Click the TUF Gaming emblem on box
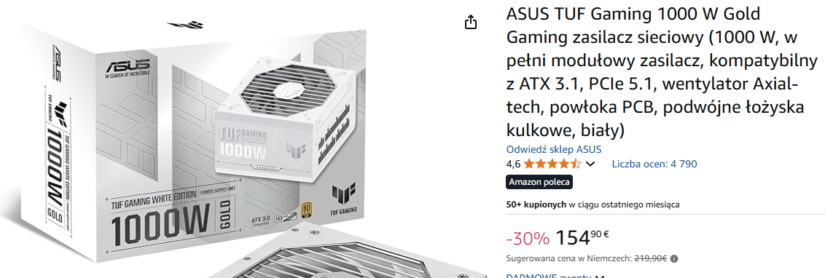825x278 pixels. (x=343, y=195)
